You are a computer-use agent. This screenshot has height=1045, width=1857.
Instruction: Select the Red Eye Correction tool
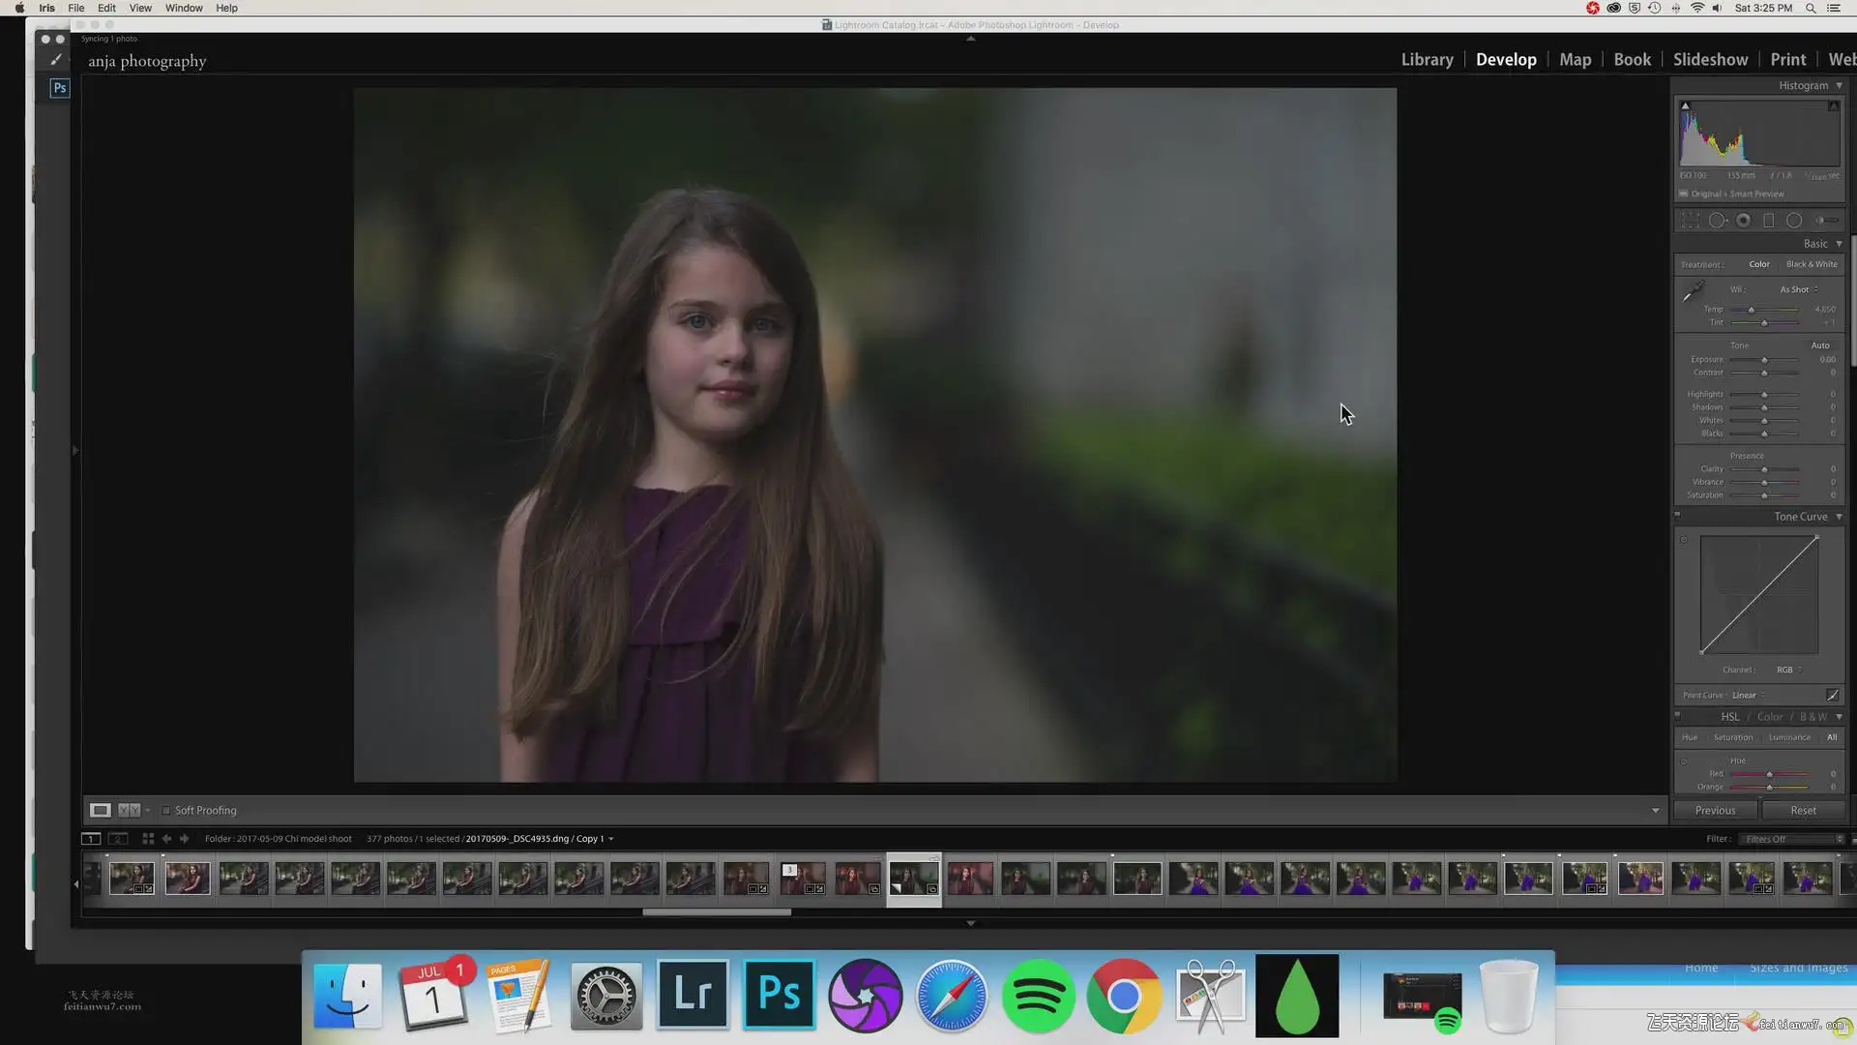click(1743, 221)
